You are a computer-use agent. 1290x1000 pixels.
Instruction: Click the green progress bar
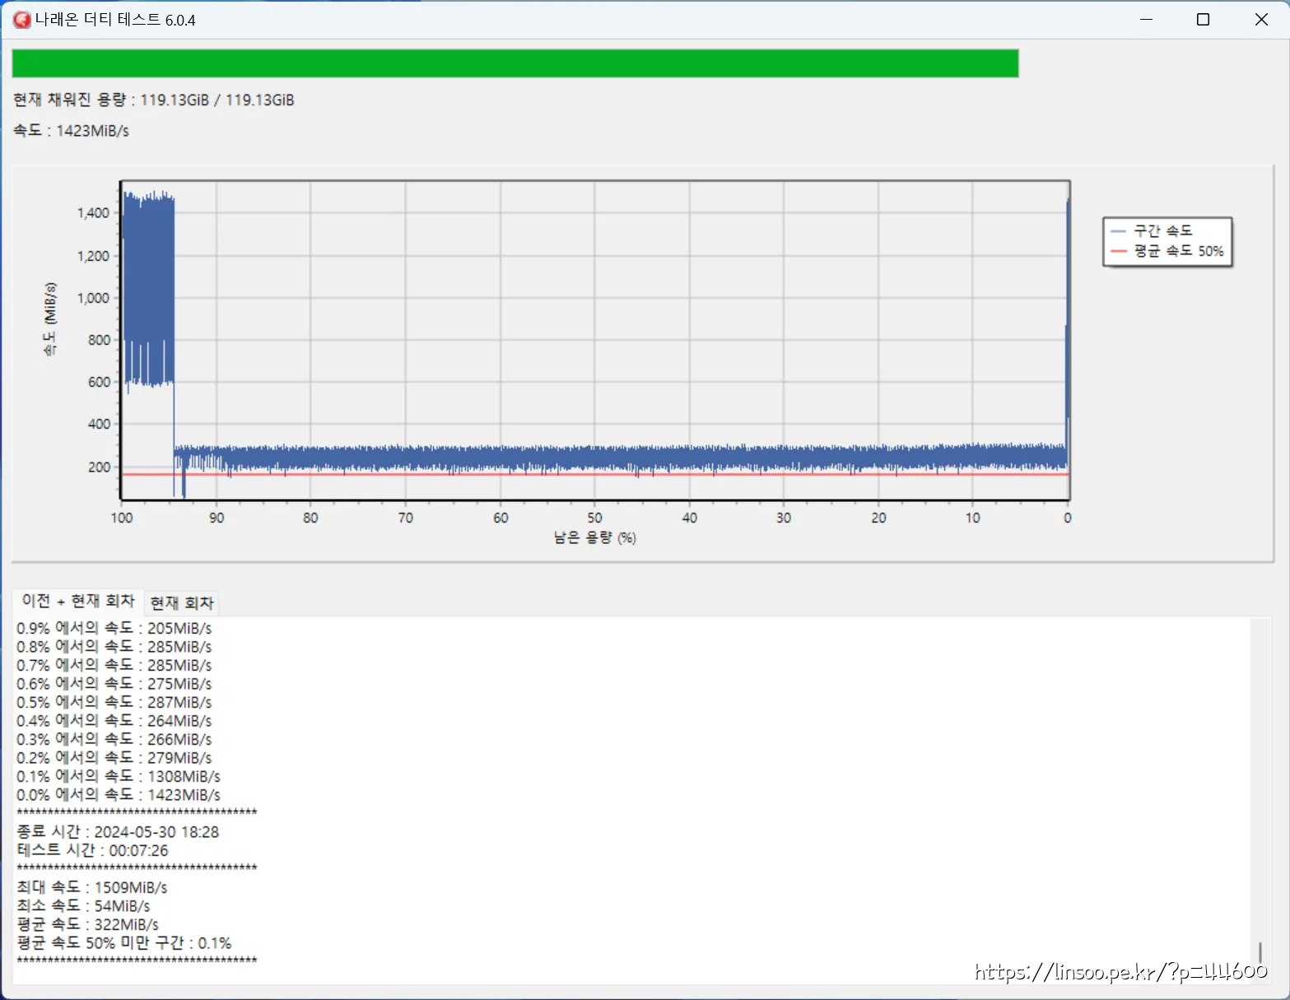tap(515, 63)
